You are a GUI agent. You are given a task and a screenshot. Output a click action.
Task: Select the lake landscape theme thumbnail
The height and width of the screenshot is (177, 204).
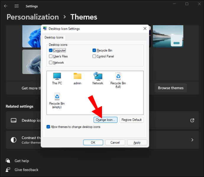(x=168, y=36)
